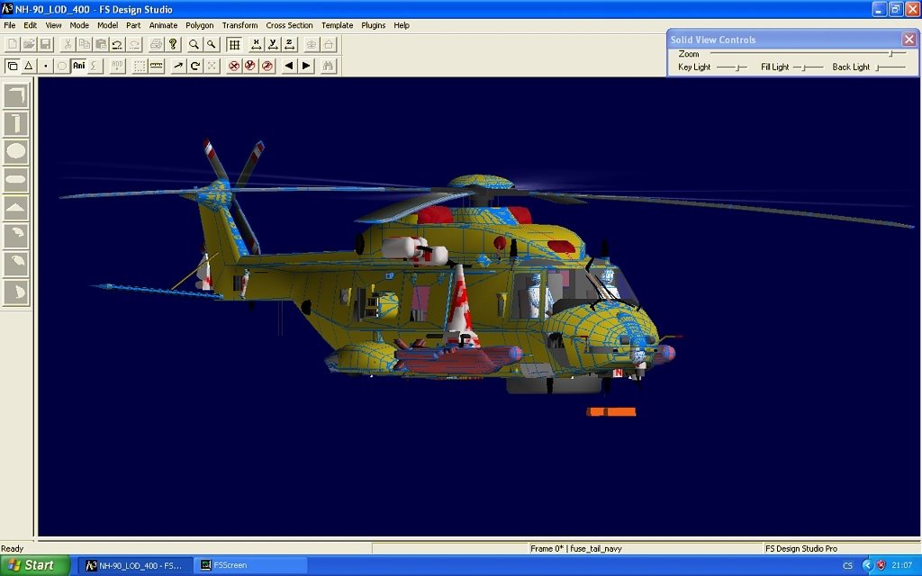Click the Print toolbar icon
The height and width of the screenshot is (576, 922).
(157, 44)
